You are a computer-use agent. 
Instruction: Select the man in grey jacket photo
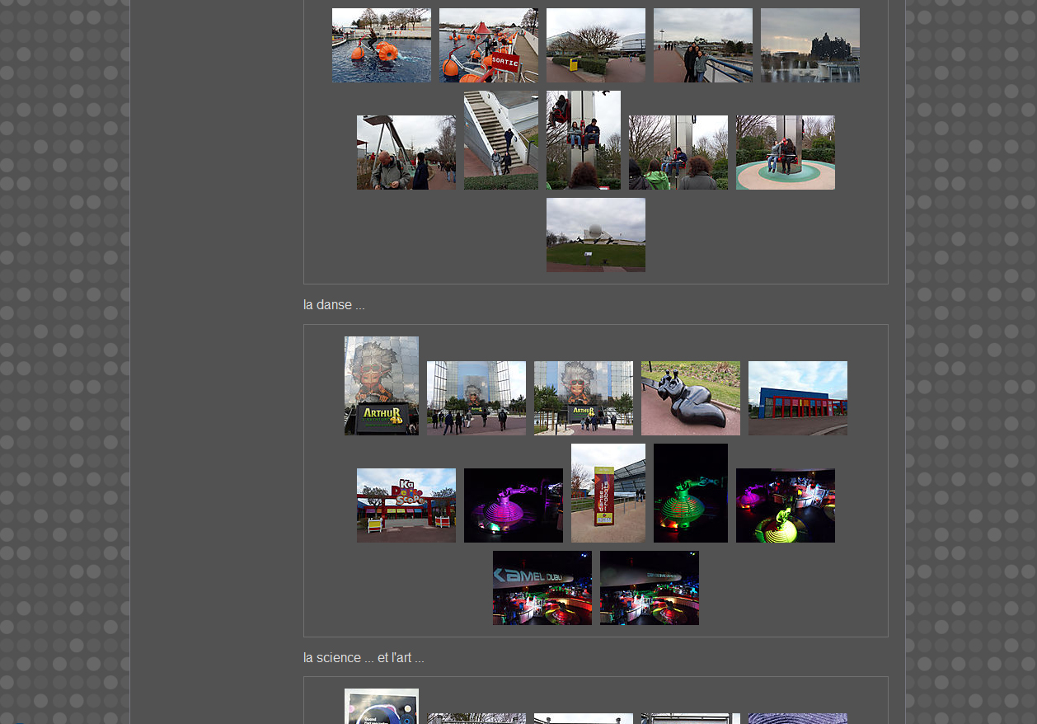click(x=406, y=153)
